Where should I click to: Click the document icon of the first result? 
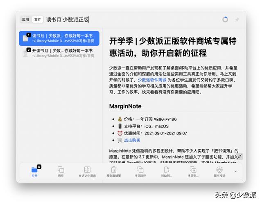click(x=25, y=38)
